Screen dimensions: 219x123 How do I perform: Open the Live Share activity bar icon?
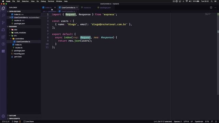(3, 44)
